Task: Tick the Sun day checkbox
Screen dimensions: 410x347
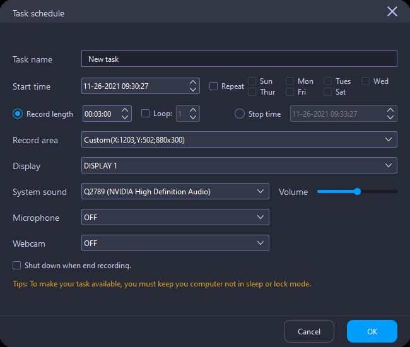Action: 252,81
